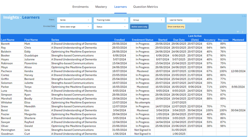248x137 pixels.
Task: Sort by the Progress column header
Action: click(x=223, y=40)
